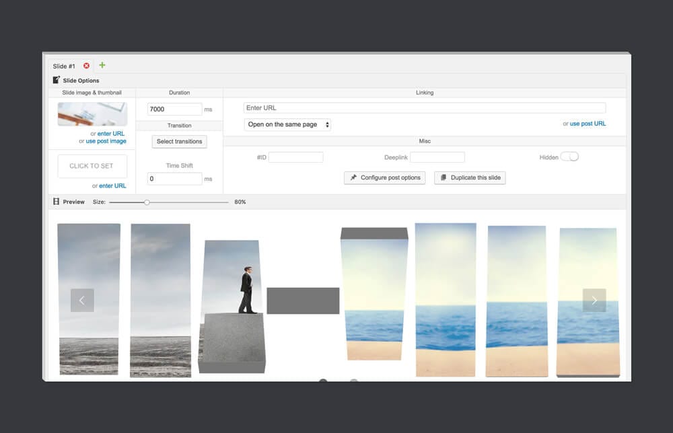Screen dimensions: 673x433
Task: Open the 'Open on the same page' dropdown
Action: pos(287,124)
